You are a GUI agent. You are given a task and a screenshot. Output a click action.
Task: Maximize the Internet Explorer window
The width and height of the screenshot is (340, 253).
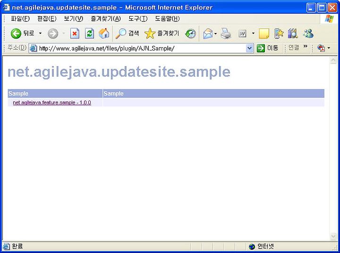click(322, 8)
